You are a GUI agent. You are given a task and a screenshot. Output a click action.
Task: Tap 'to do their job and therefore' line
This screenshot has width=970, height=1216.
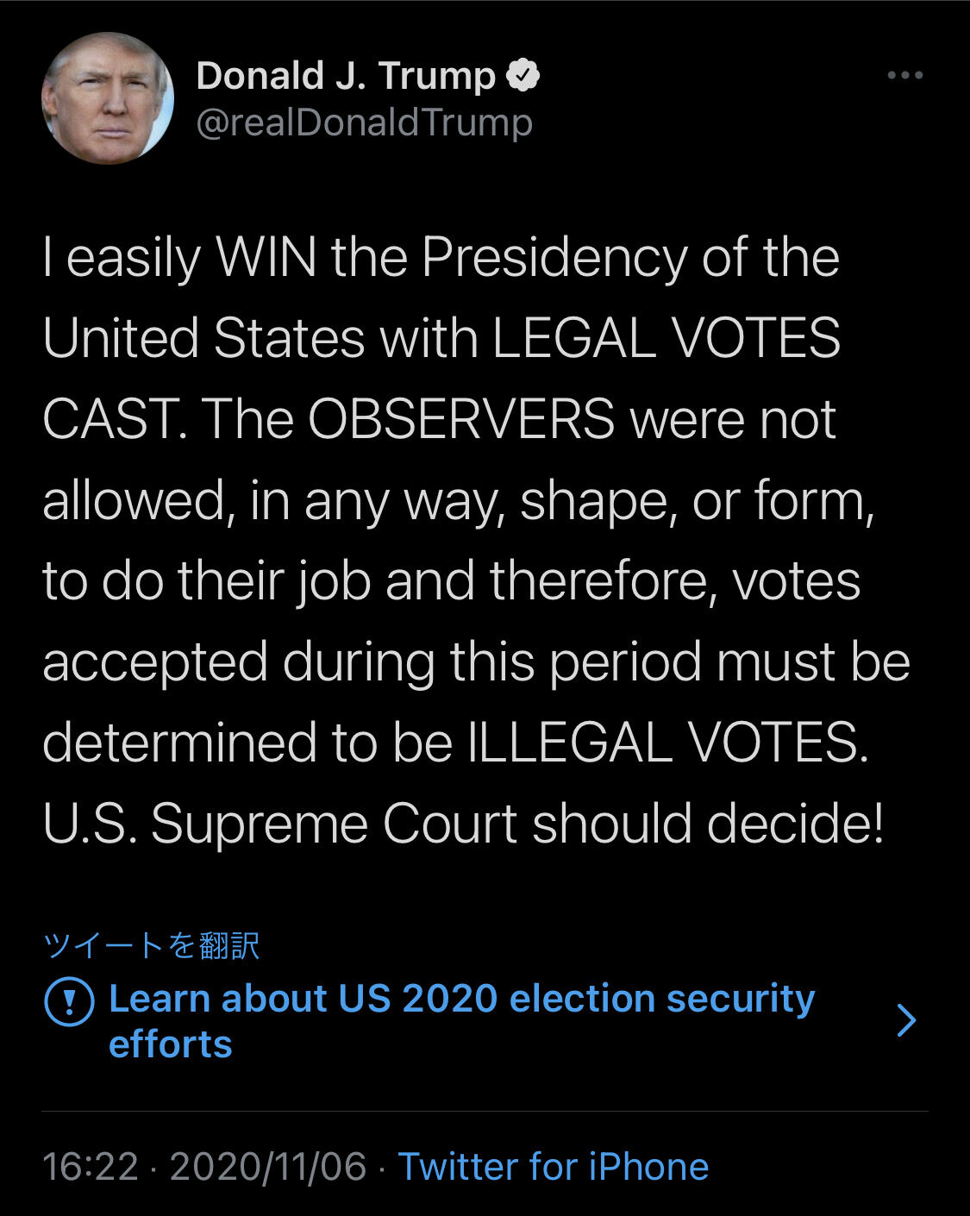point(379,582)
